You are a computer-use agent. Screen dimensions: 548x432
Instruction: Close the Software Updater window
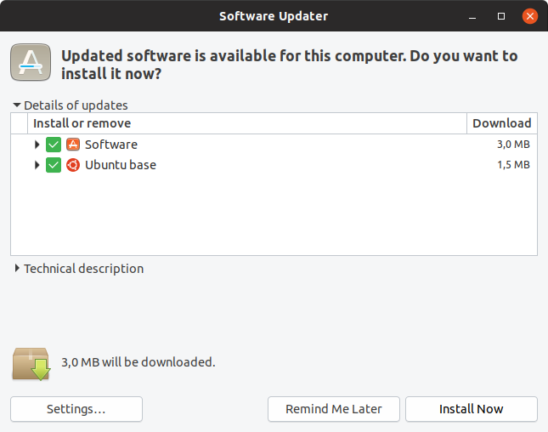(x=530, y=16)
